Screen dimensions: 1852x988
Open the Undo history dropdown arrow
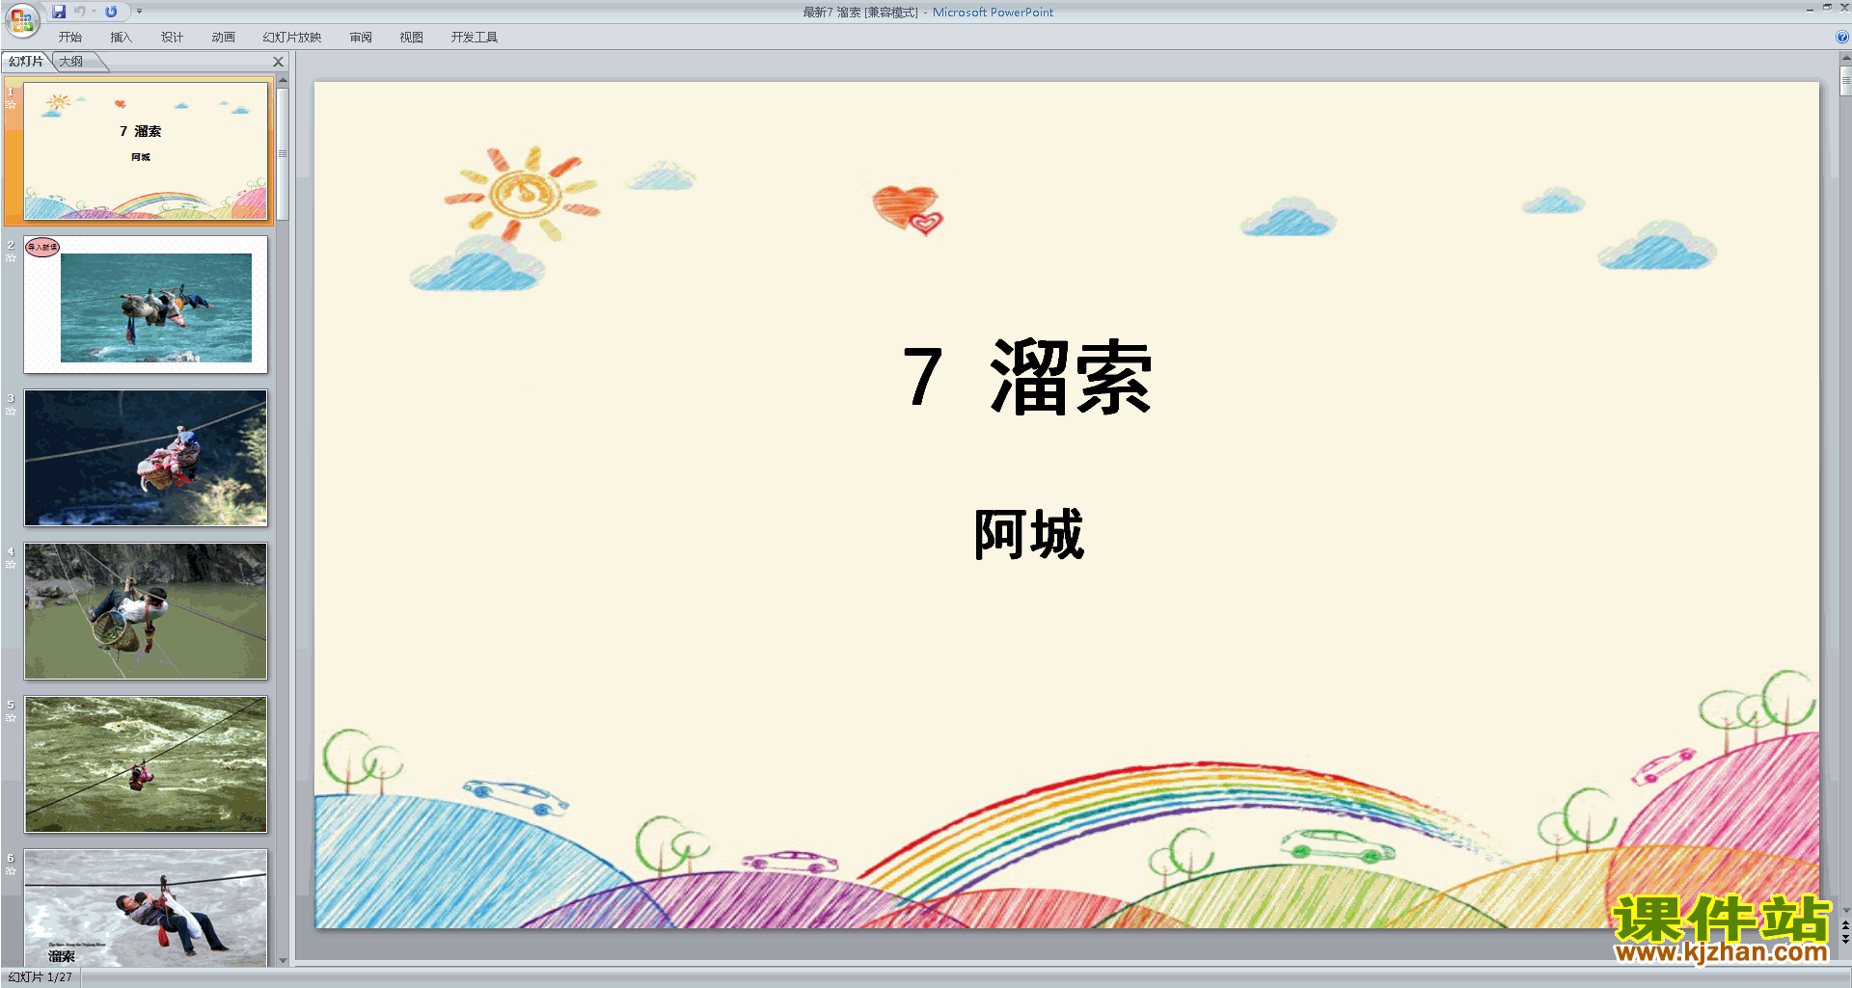click(95, 12)
